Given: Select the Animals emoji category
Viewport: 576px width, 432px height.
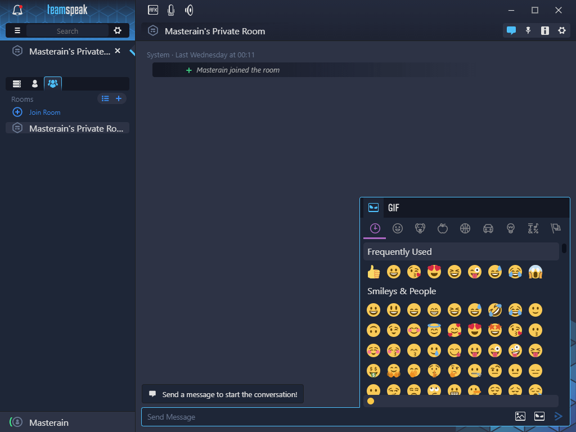Looking at the screenshot, I should tap(420, 228).
